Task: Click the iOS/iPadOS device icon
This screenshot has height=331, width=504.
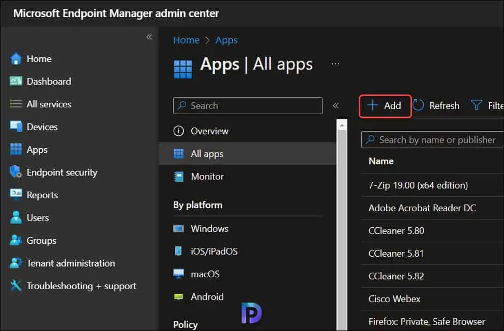Action: (x=178, y=251)
